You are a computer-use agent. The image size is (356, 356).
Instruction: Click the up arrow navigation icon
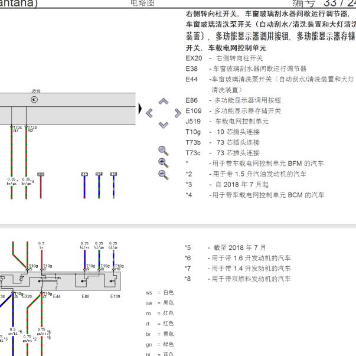coord(164,102)
